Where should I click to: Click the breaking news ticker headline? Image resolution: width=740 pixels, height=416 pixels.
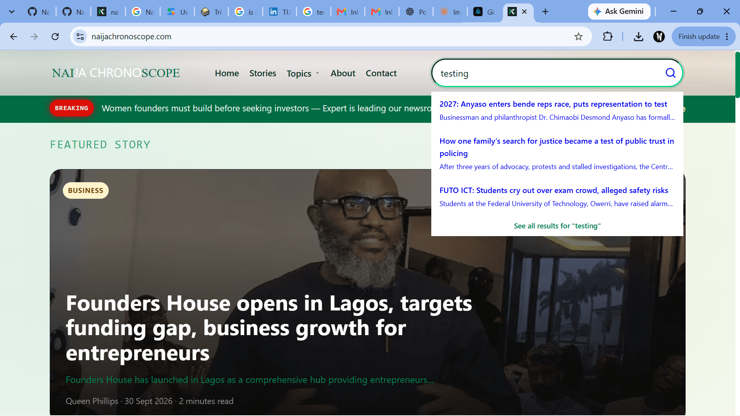[x=266, y=108]
